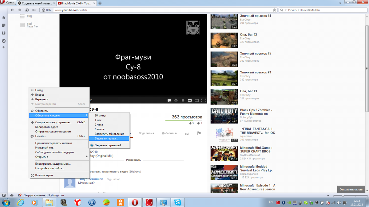Select "Проинспектировать элемент"
The width and height of the screenshot is (369, 207).
pos(59,143)
